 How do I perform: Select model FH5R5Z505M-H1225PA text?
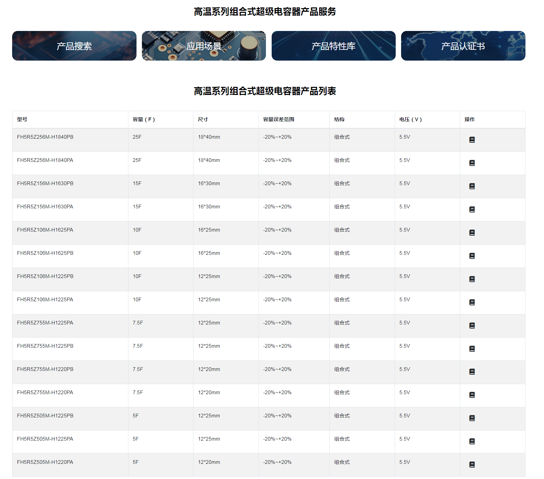click(x=45, y=439)
